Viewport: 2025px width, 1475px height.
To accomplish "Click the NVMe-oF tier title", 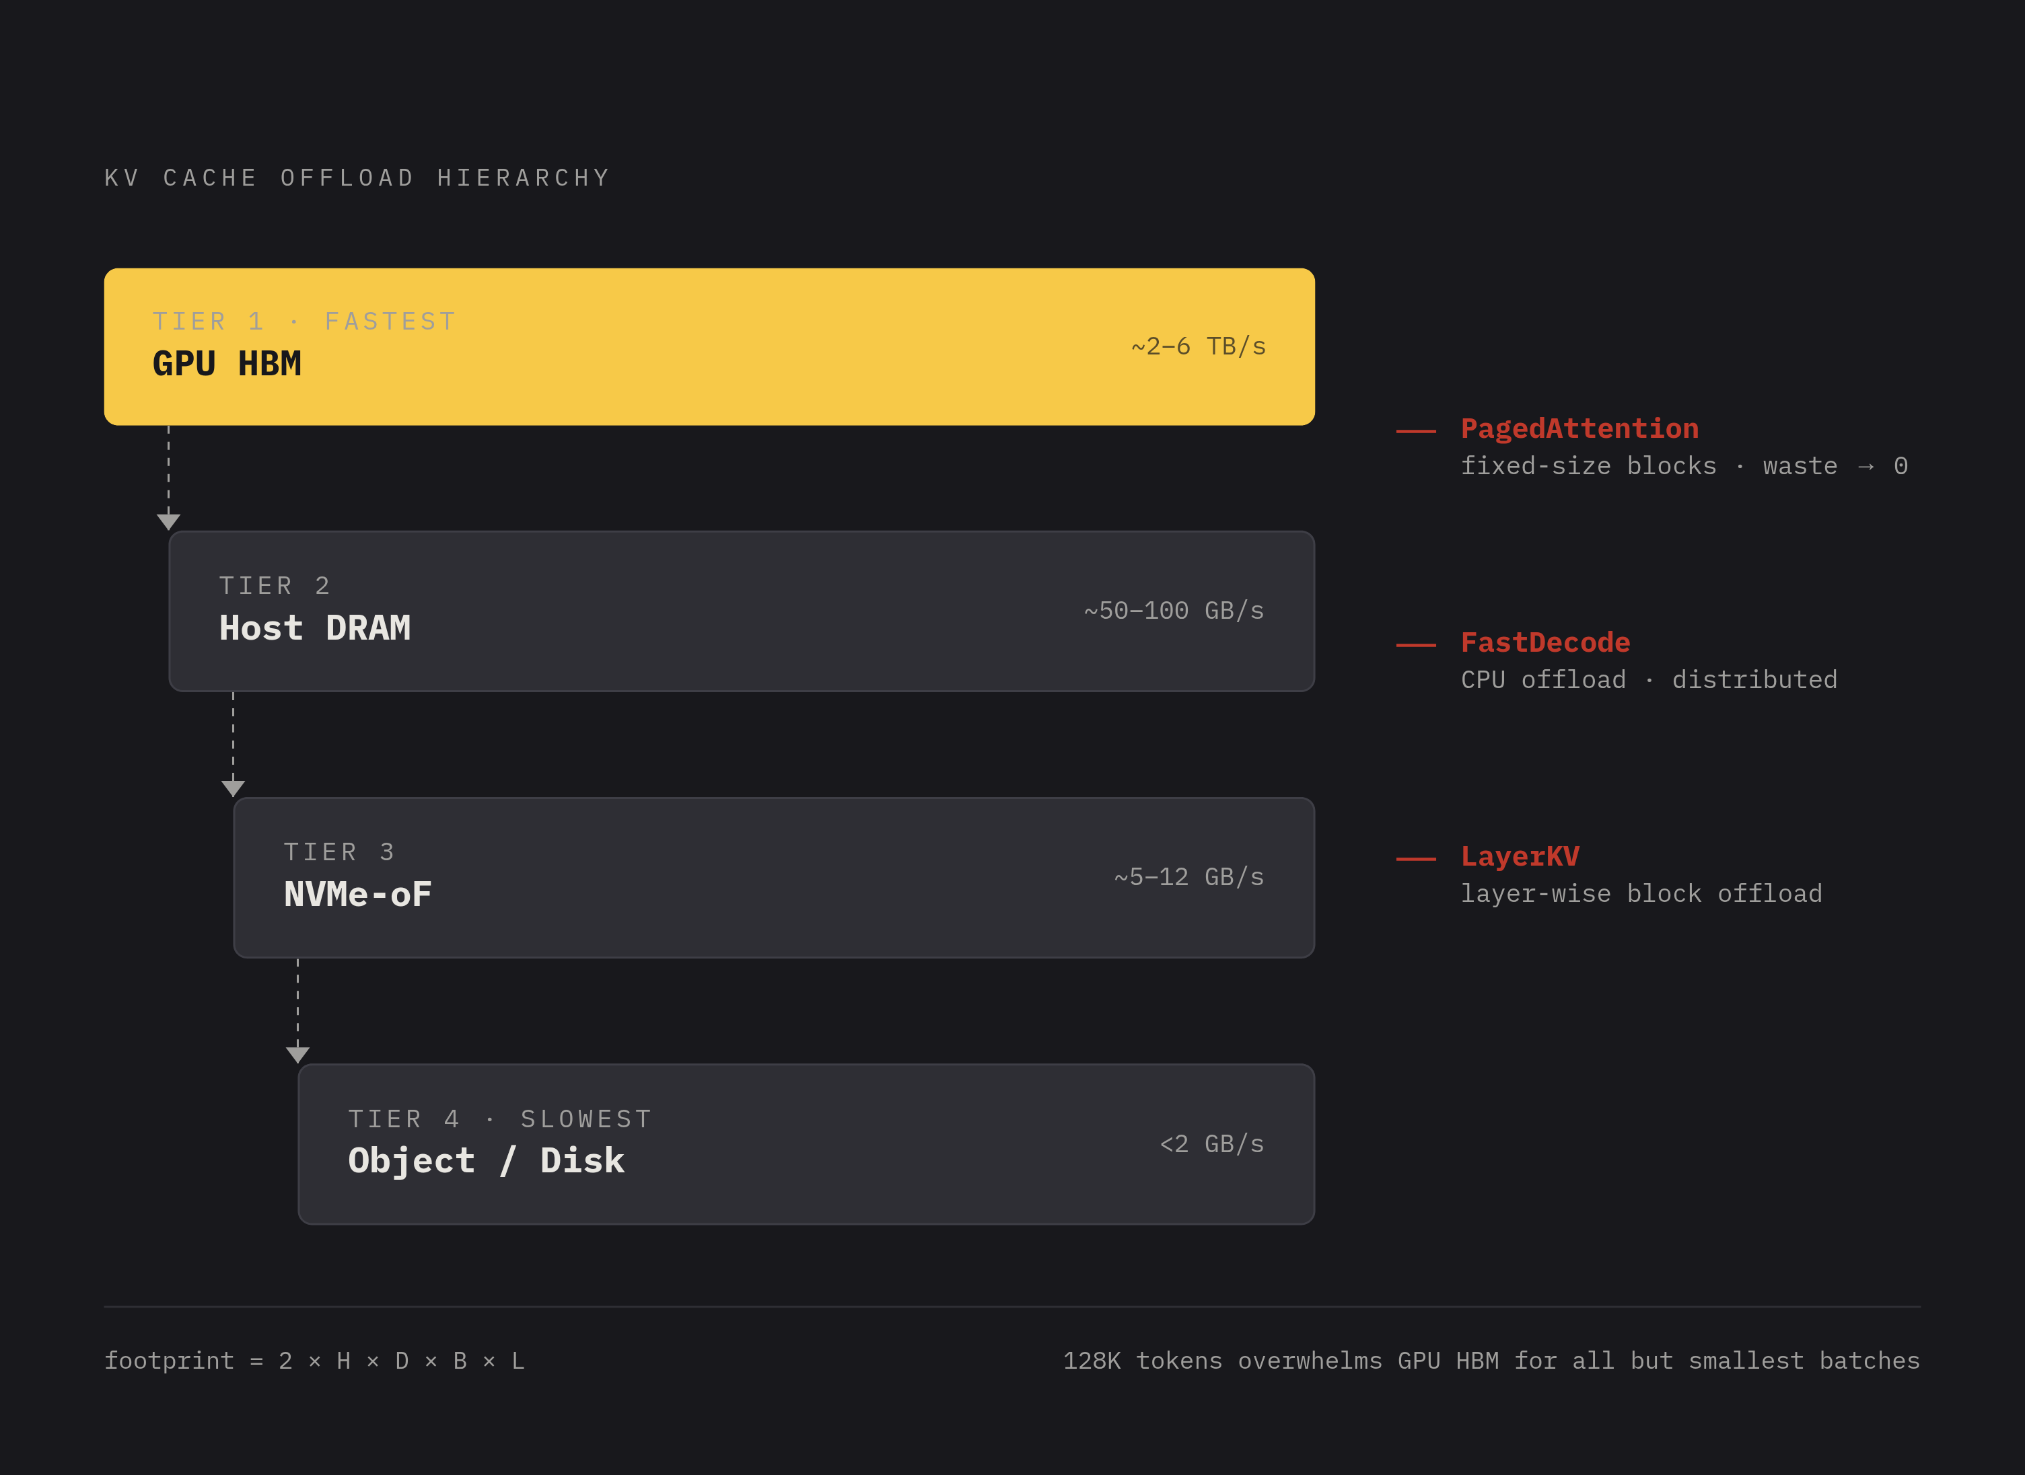I will point(357,894).
